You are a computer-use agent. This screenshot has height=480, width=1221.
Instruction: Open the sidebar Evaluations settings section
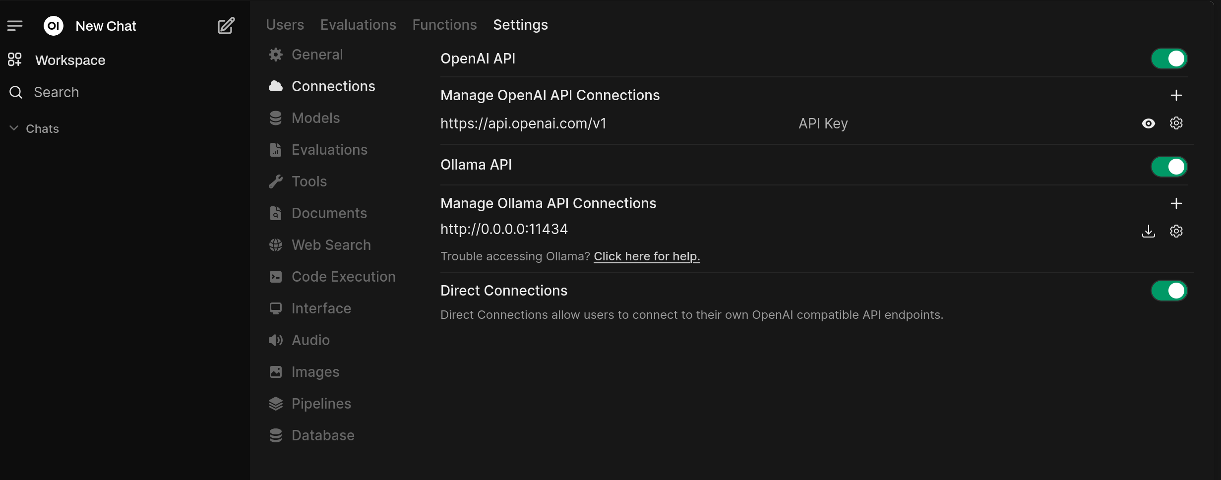tap(329, 150)
